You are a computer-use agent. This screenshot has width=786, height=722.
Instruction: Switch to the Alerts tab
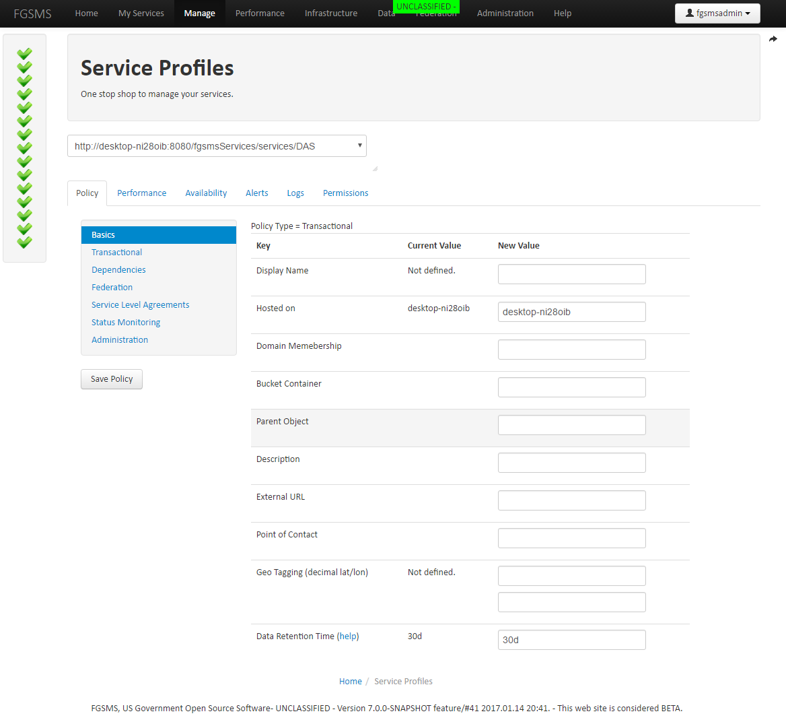tap(257, 193)
